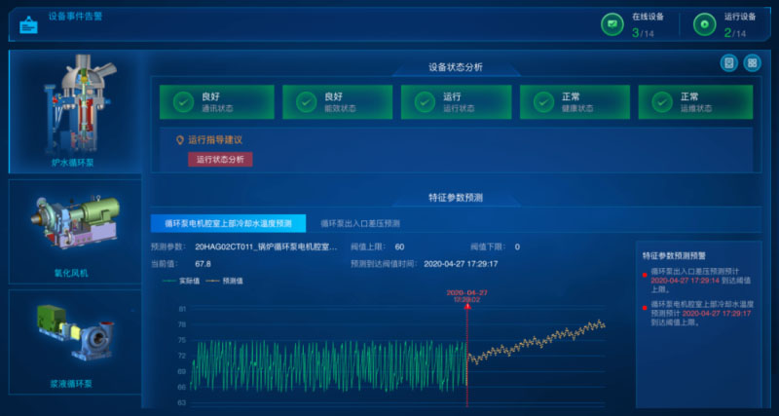Open the document view icon button

point(728,63)
